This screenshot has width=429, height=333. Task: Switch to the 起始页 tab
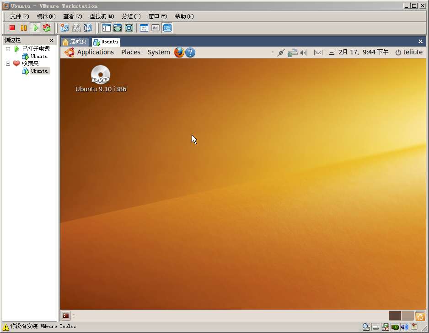pos(75,42)
